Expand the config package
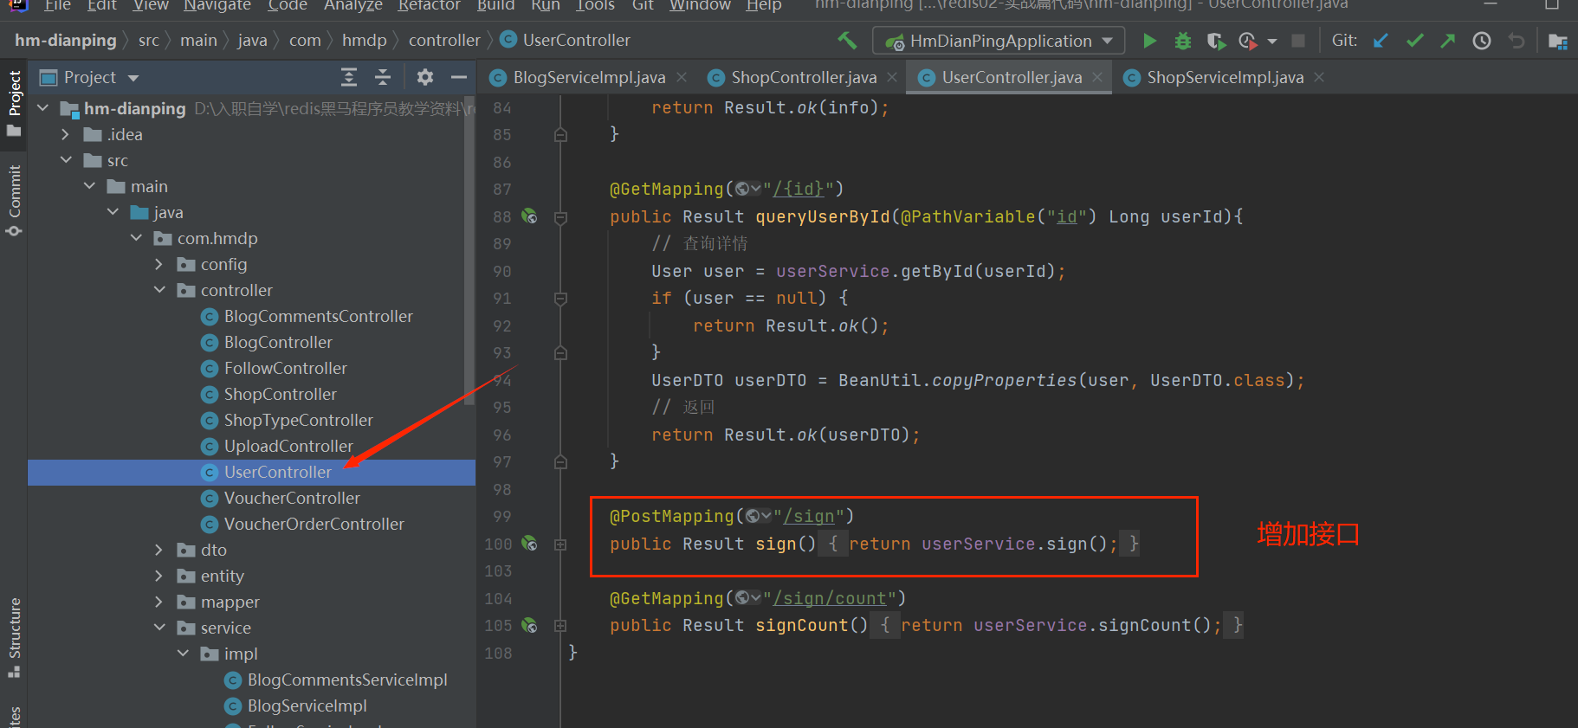Image resolution: width=1578 pixels, height=728 pixels. pyautogui.click(x=158, y=264)
